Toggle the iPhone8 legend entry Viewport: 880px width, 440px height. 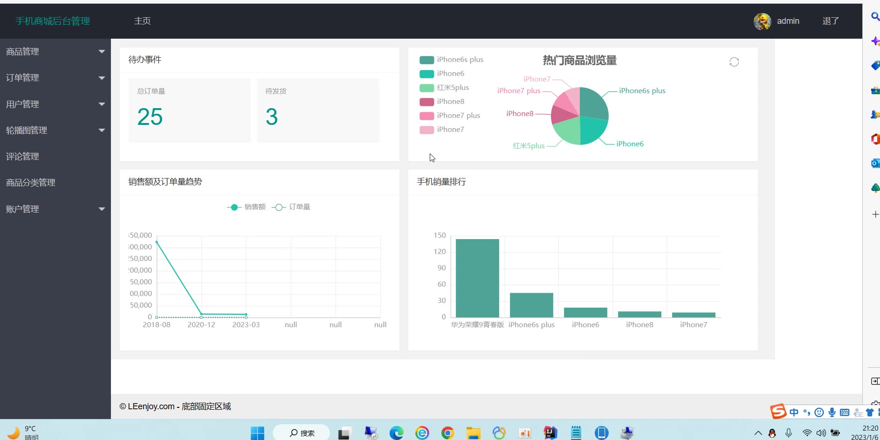click(442, 102)
